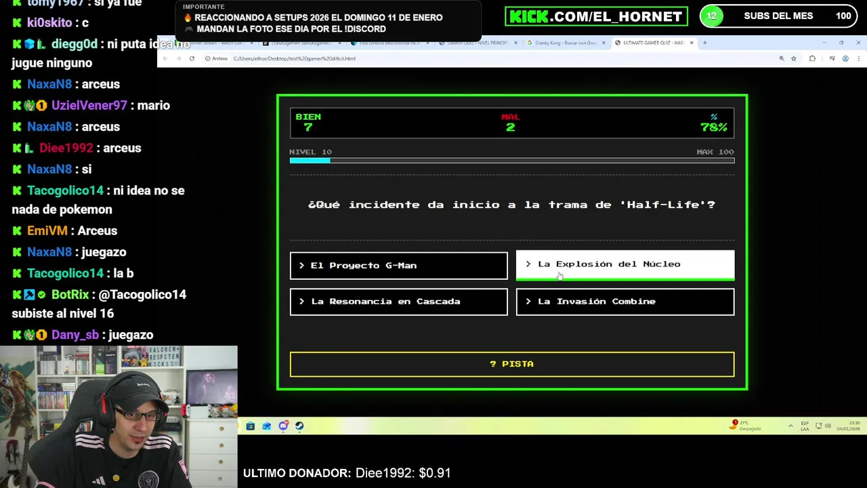Expand the system tray hidden icons chevron

(790, 426)
